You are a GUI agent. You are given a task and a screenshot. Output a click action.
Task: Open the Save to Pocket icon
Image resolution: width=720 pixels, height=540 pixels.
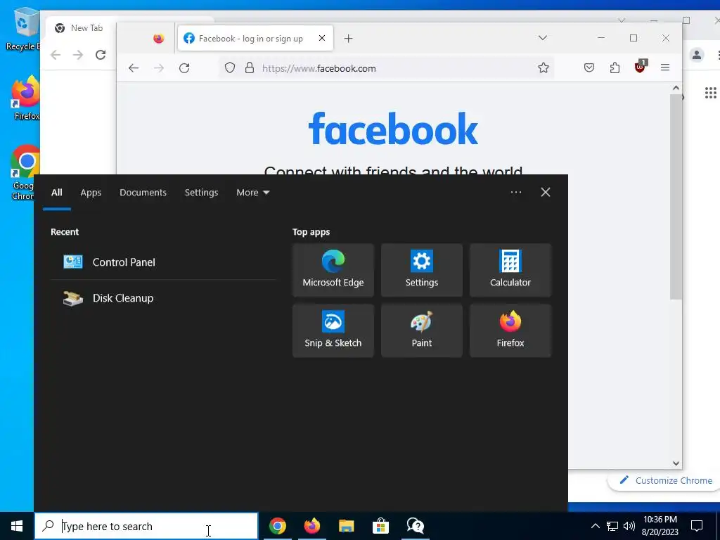[x=589, y=68]
